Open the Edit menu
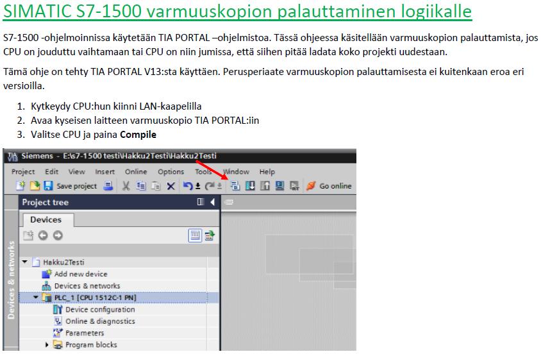The width and height of the screenshot is (541, 354). 52,171
